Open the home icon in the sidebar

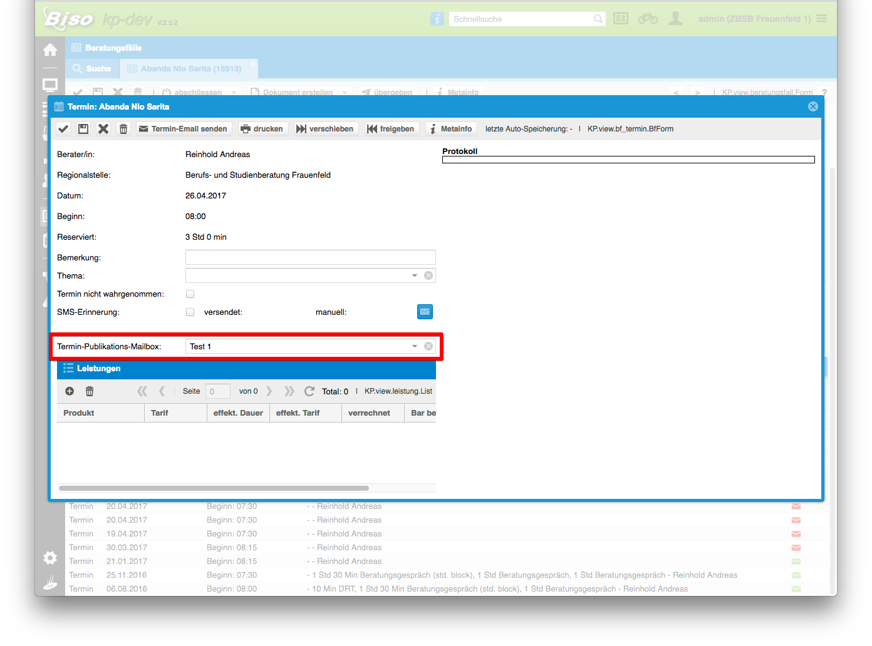point(50,49)
